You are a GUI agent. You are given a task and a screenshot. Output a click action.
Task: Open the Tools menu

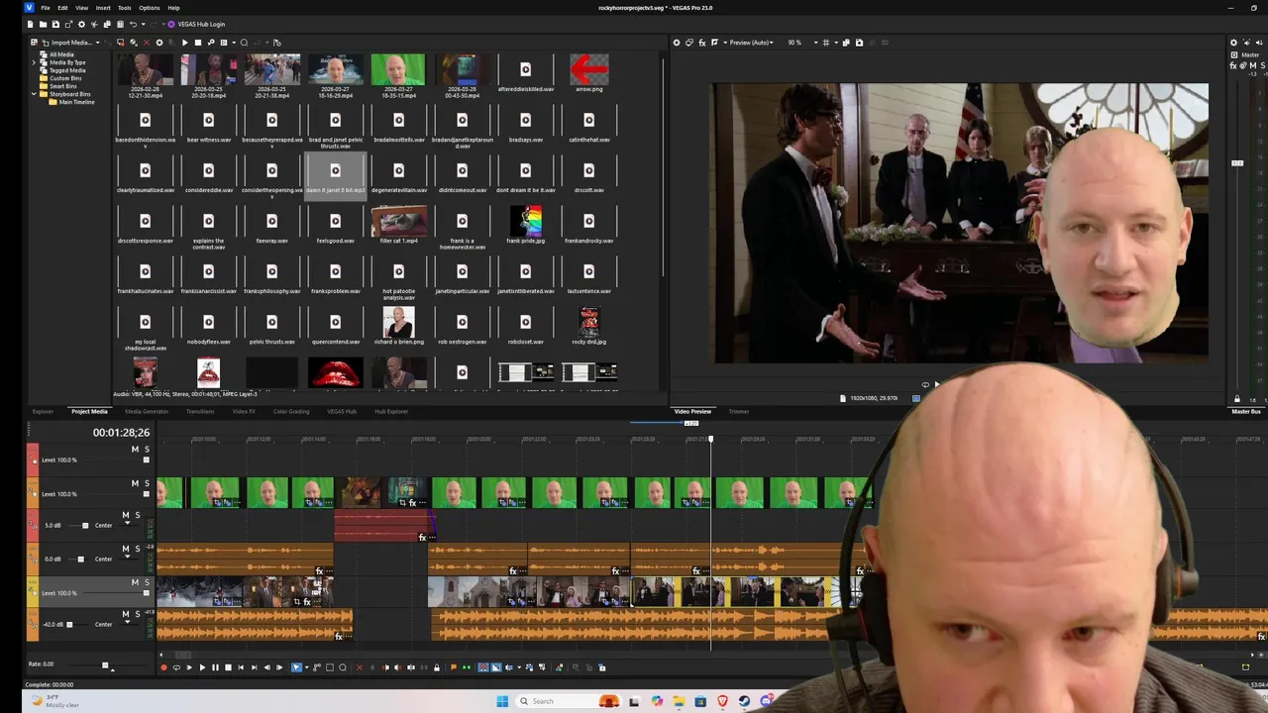pos(125,7)
